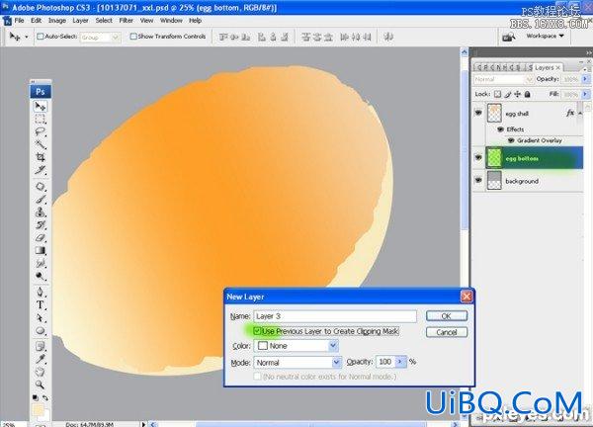Viewport: 593px width, 427px height.
Task: Open the Edit menu
Action: coord(36,21)
